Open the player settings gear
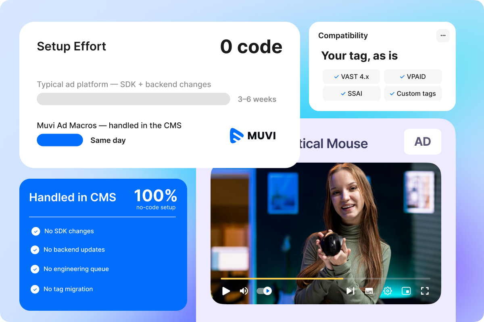Viewport: 484px width, 322px height. point(388,291)
